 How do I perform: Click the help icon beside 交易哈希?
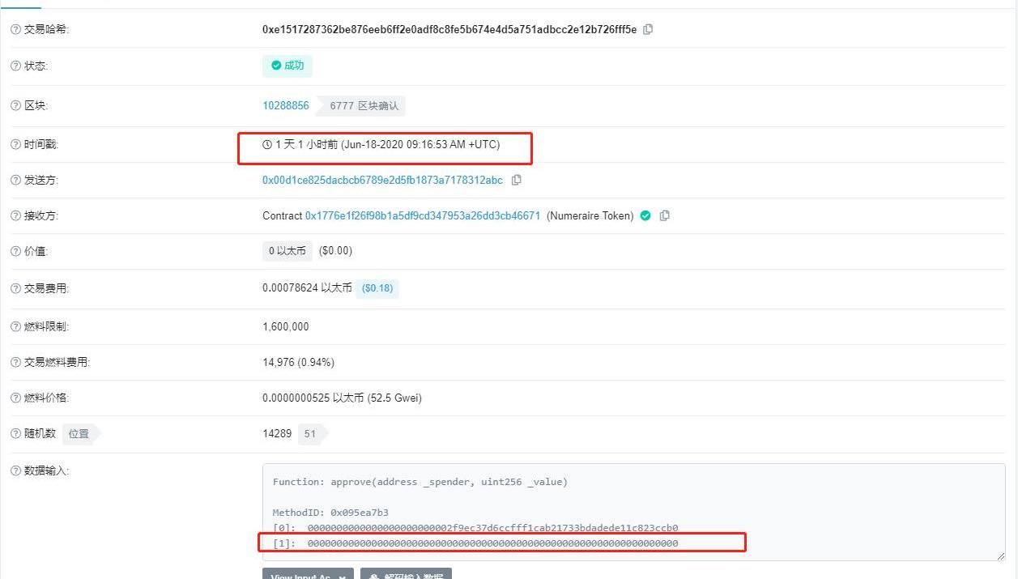pos(15,29)
